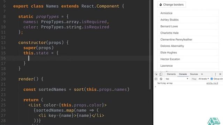Toggle the device toolbar icon

coord(161,74)
